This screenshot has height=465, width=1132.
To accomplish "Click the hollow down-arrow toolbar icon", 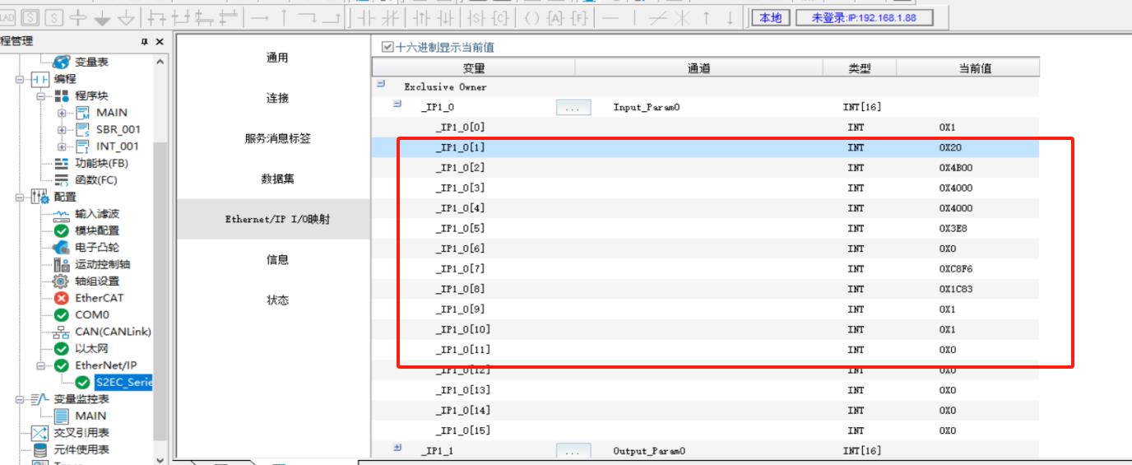I will point(127,18).
